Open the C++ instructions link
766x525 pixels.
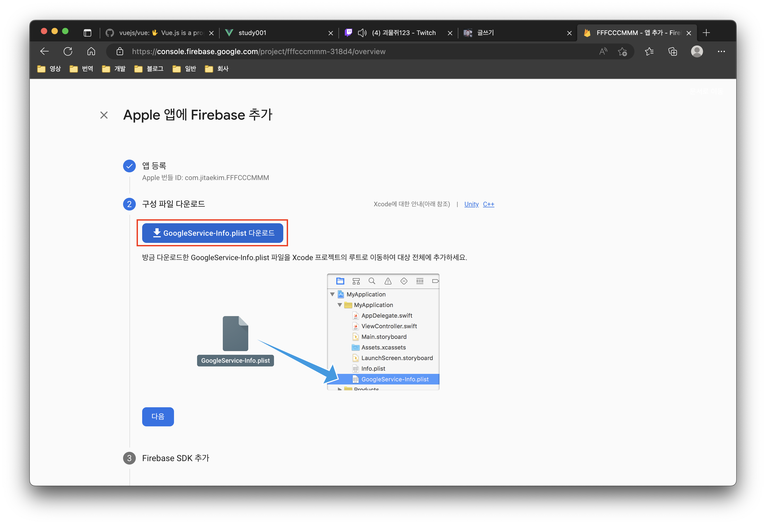[489, 204]
